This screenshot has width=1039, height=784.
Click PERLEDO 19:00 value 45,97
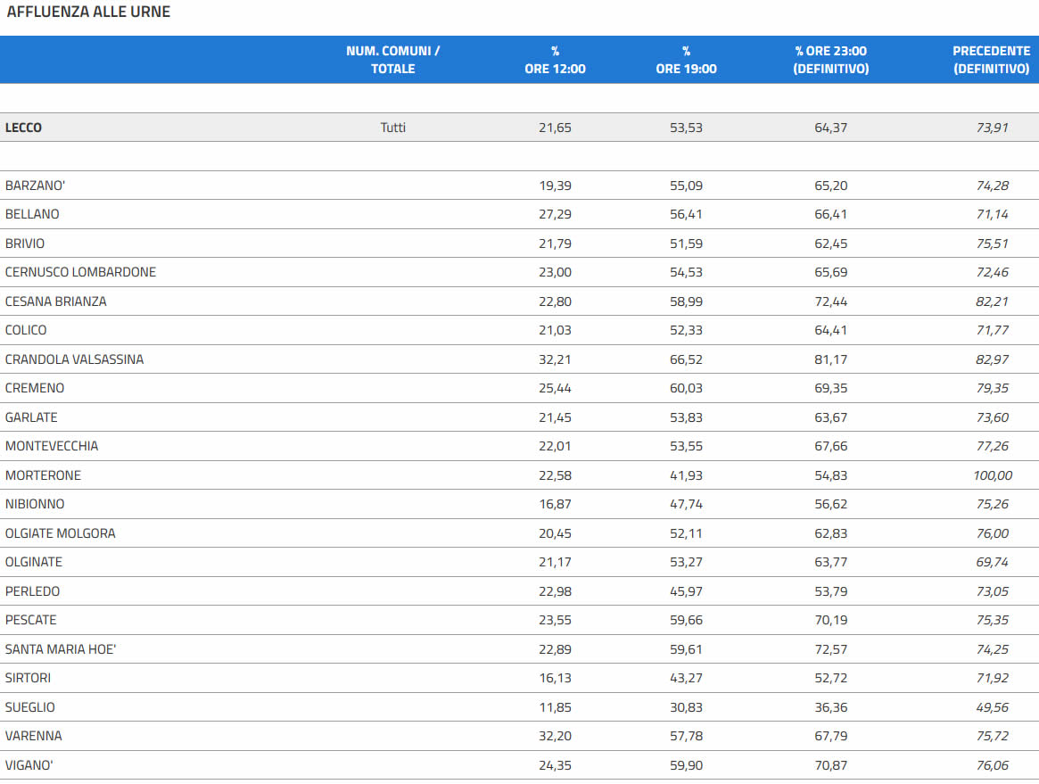[x=686, y=591]
